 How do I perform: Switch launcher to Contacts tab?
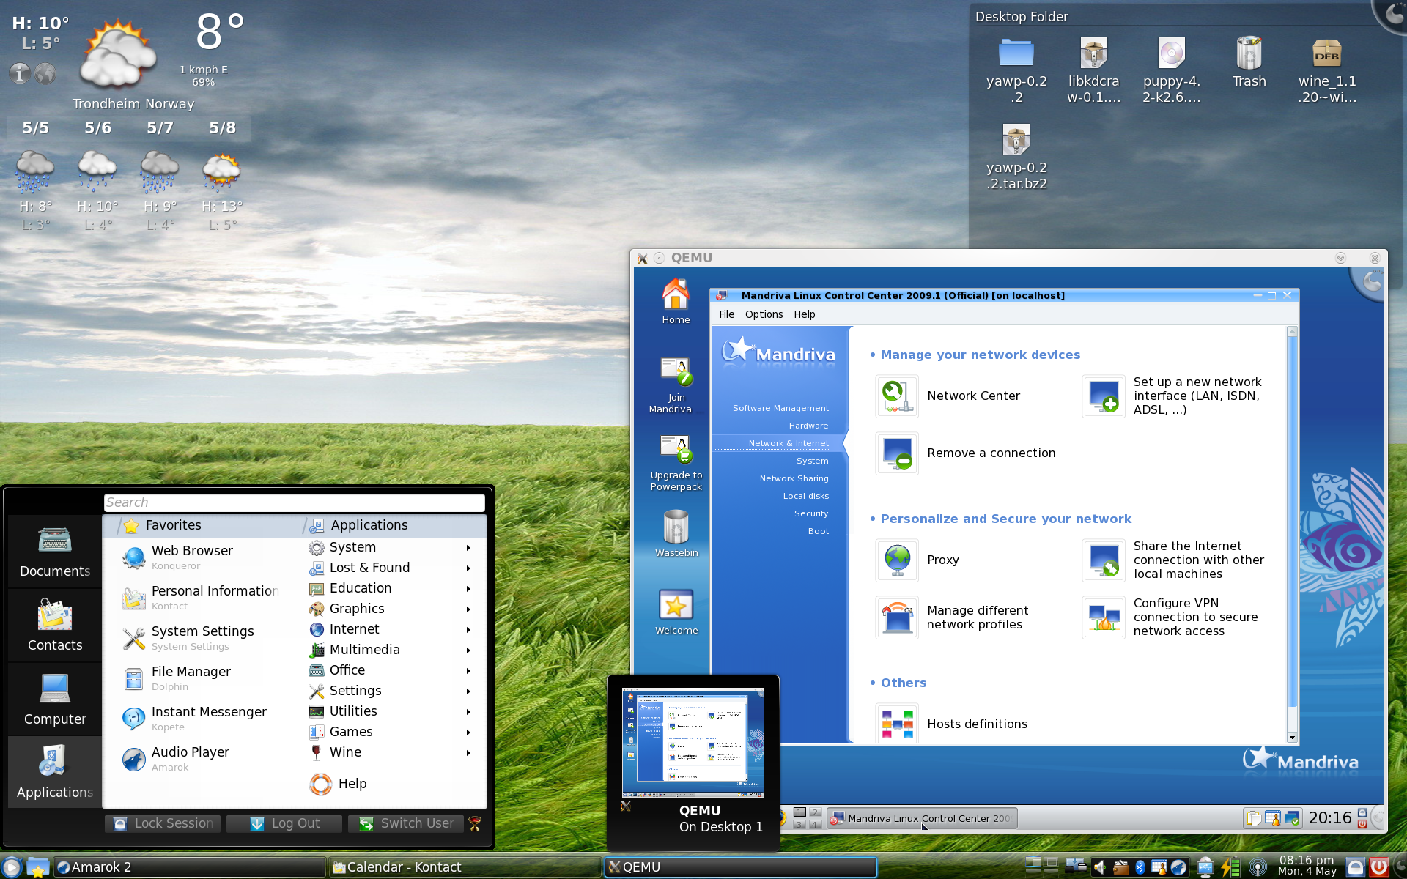click(x=55, y=626)
